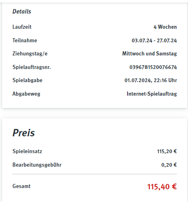Click the Details heading
Viewport: 188px width, 202px height.
[x=22, y=11]
